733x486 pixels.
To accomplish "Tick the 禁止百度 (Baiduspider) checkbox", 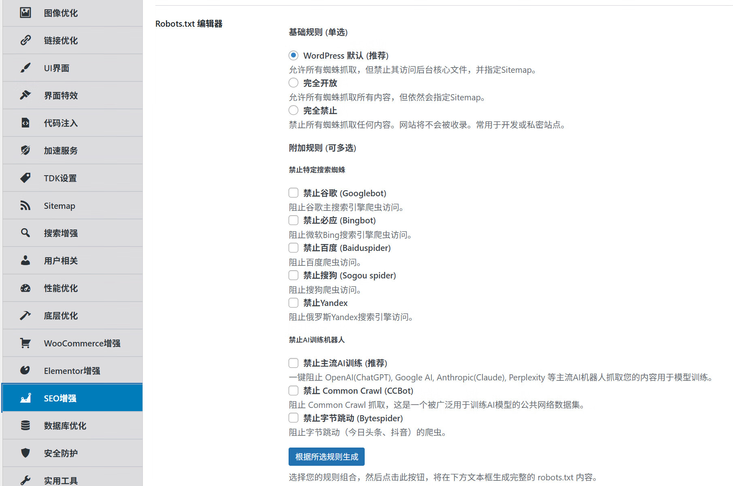I will 293,248.
